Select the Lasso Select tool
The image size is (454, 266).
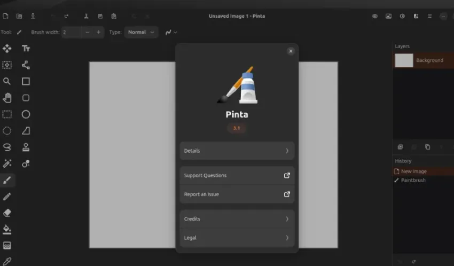pyautogui.click(x=7, y=147)
